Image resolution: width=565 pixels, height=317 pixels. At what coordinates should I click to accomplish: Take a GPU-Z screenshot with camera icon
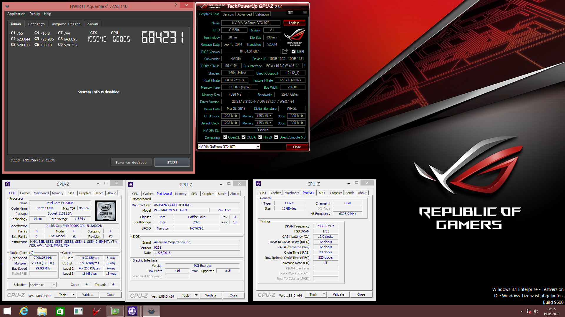(x=290, y=13)
